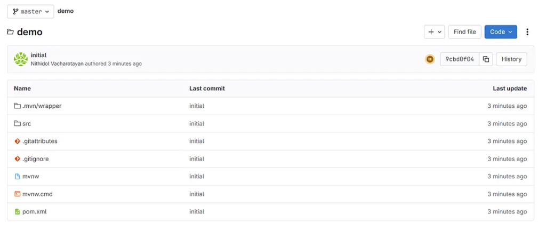Click the paused pipeline status icon
546x230 pixels.
(x=430, y=59)
